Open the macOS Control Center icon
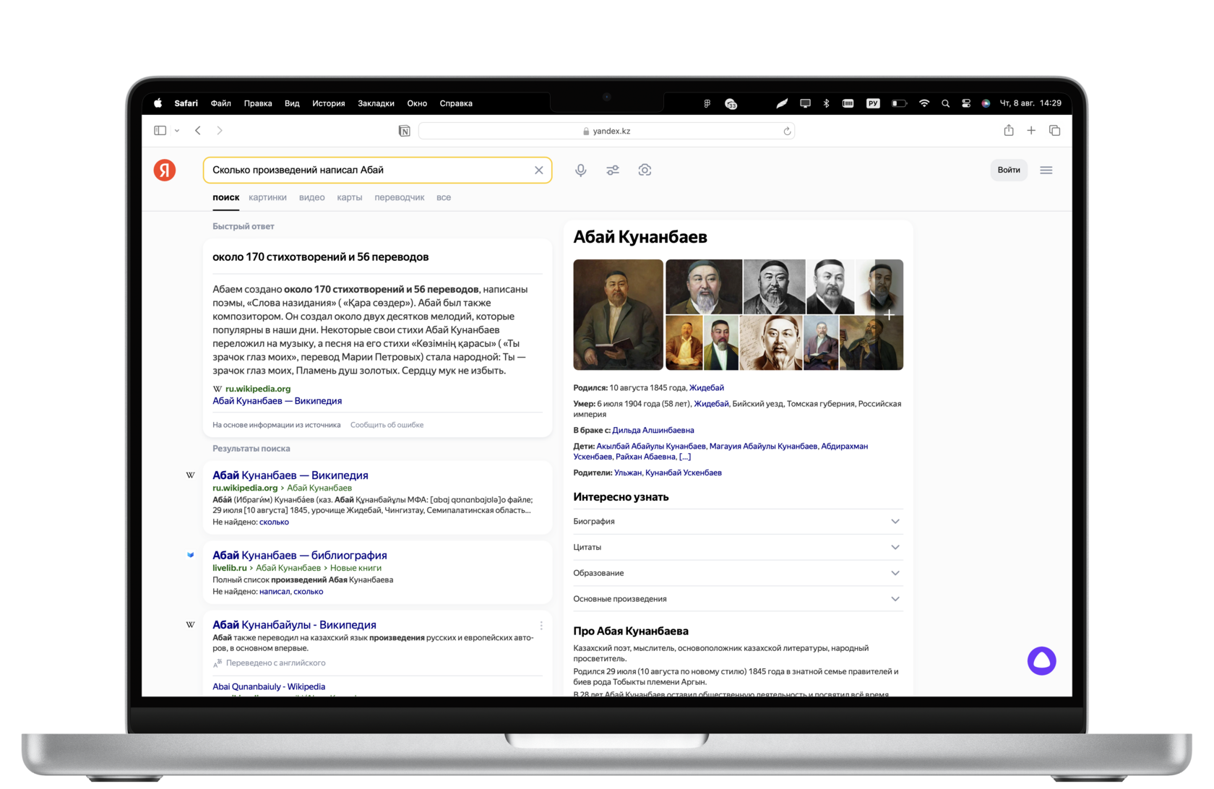Screen dimensions: 1214x789 coord(966,103)
